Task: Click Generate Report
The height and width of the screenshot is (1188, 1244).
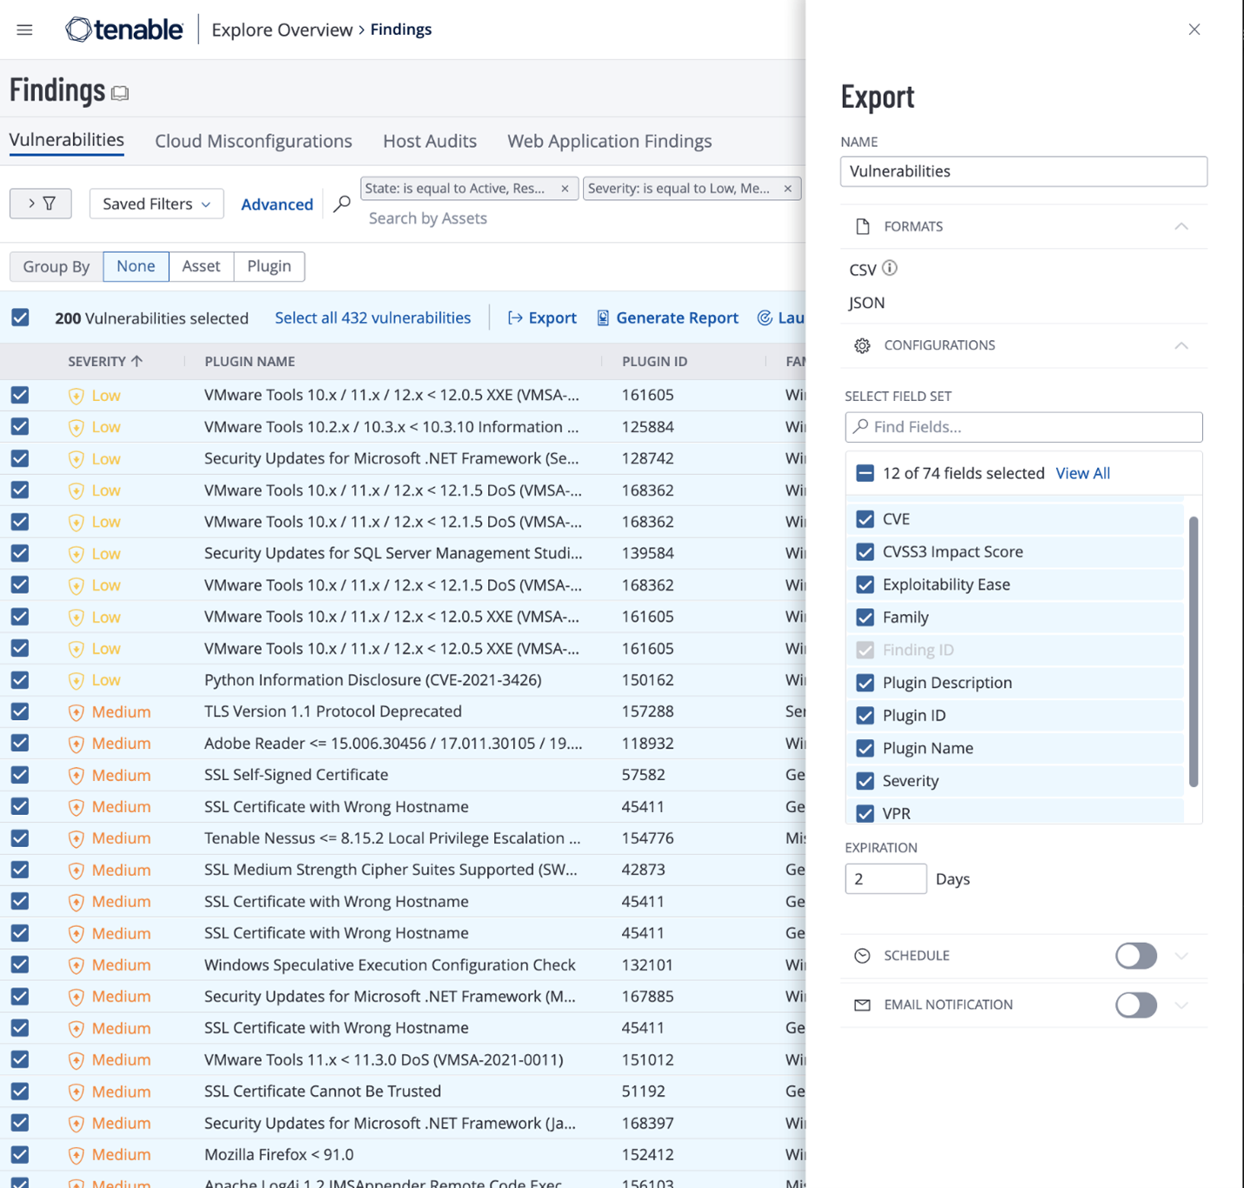Action: tap(667, 318)
